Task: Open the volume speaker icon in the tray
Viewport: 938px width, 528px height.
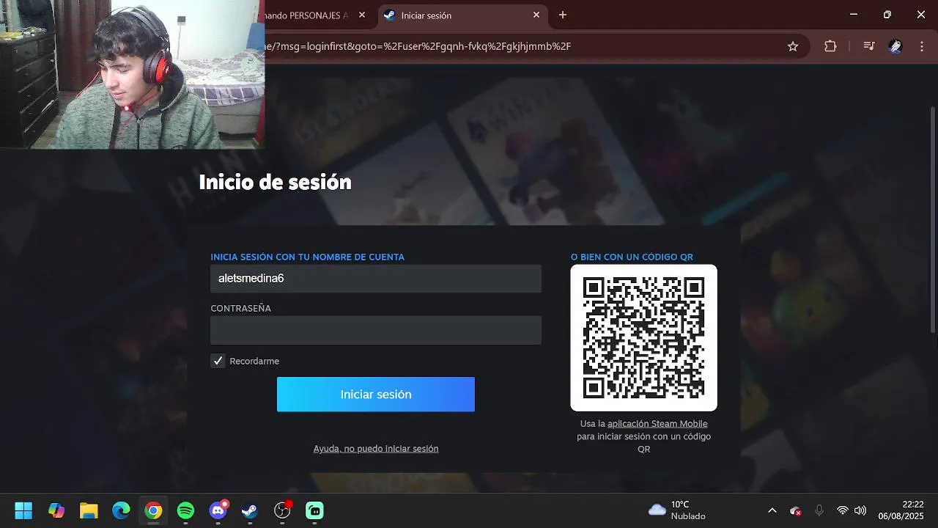Action: click(860, 510)
